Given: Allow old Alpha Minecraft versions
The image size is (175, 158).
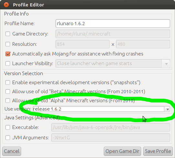Looking at the screenshot, I should tap(8, 101).
